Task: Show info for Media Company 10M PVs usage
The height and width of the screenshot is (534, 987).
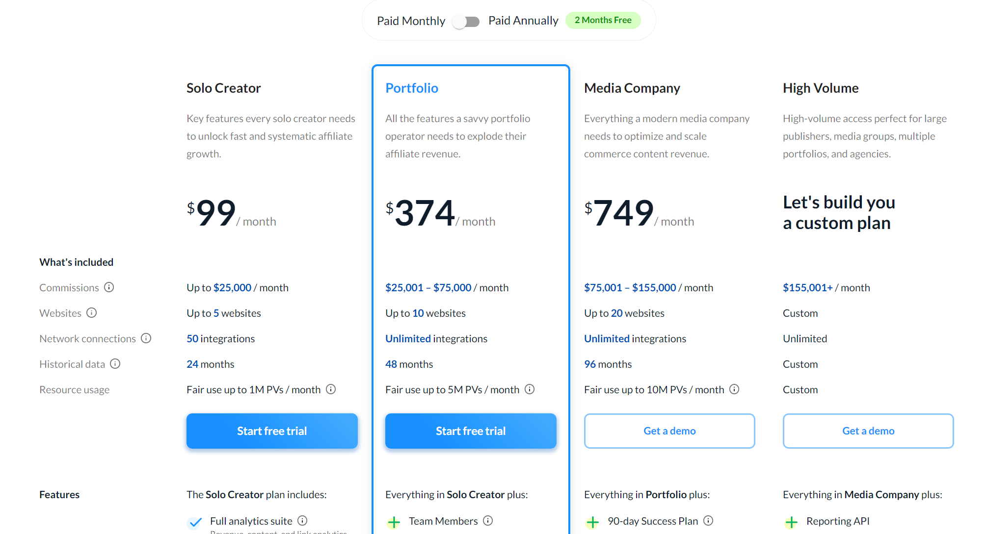Action: [734, 389]
